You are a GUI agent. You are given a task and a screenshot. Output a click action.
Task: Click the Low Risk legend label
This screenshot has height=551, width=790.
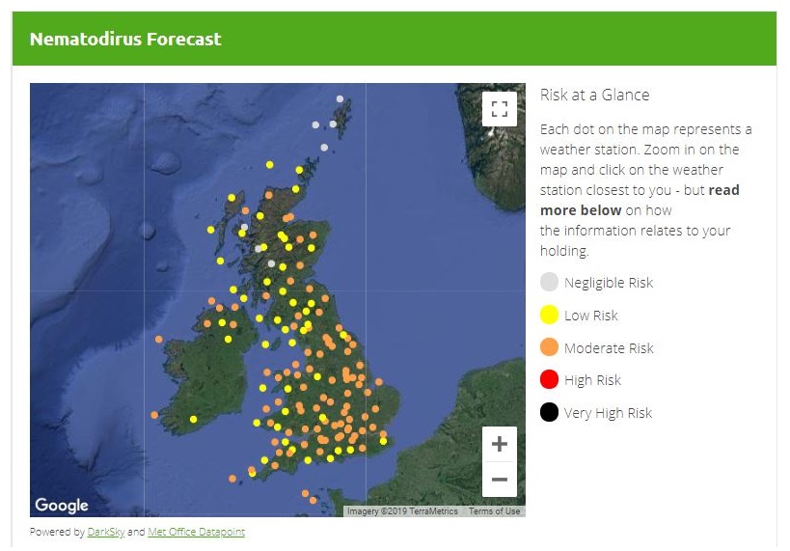point(591,316)
